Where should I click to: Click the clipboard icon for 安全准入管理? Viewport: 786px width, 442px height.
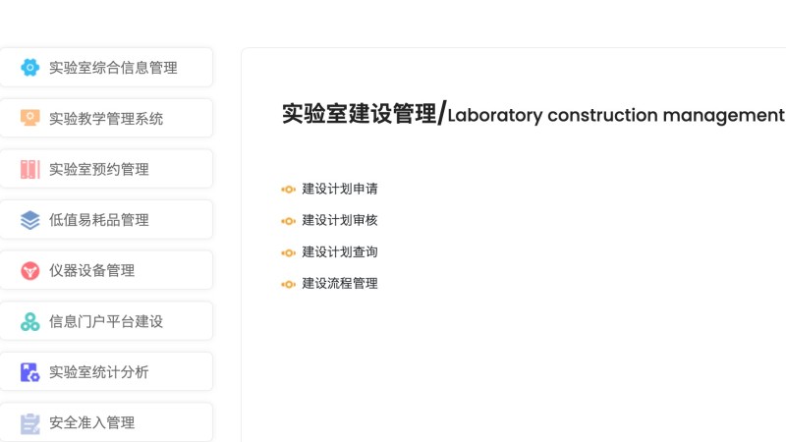30,423
